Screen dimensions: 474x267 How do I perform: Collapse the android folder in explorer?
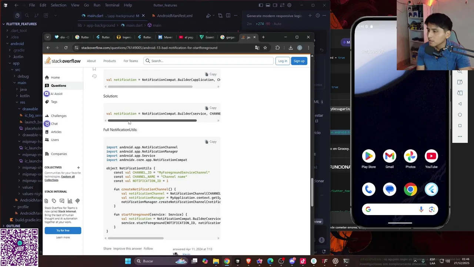pyautogui.click(x=17, y=43)
